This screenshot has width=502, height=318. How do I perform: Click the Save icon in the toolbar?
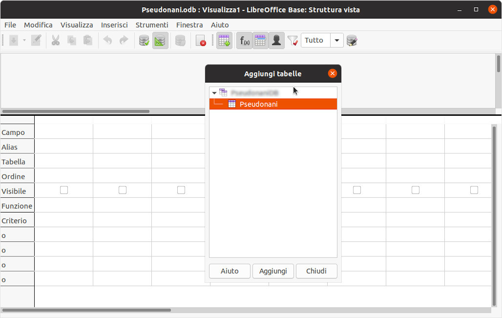point(14,41)
